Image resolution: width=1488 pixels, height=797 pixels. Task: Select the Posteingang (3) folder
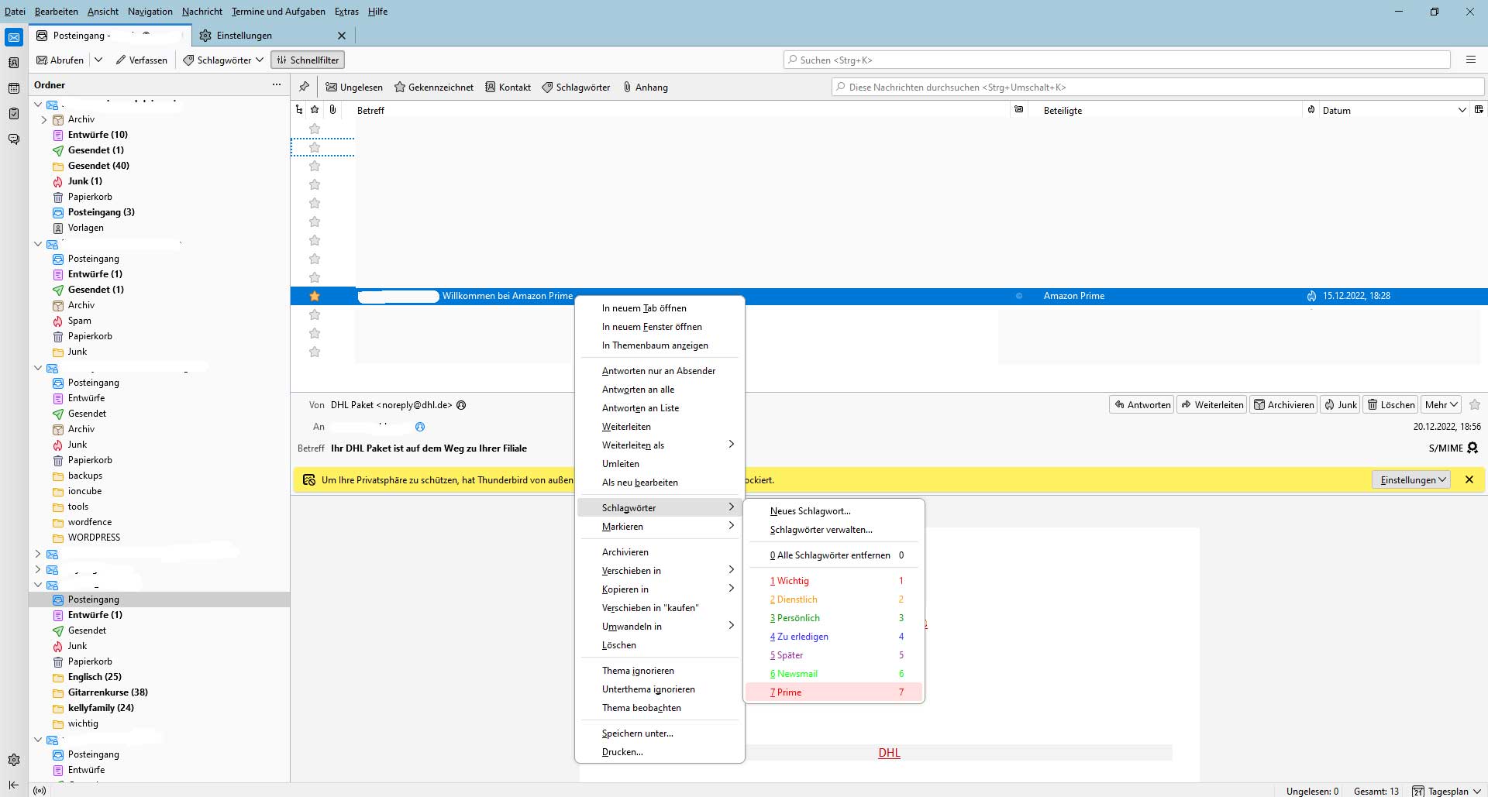click(101, 212)
